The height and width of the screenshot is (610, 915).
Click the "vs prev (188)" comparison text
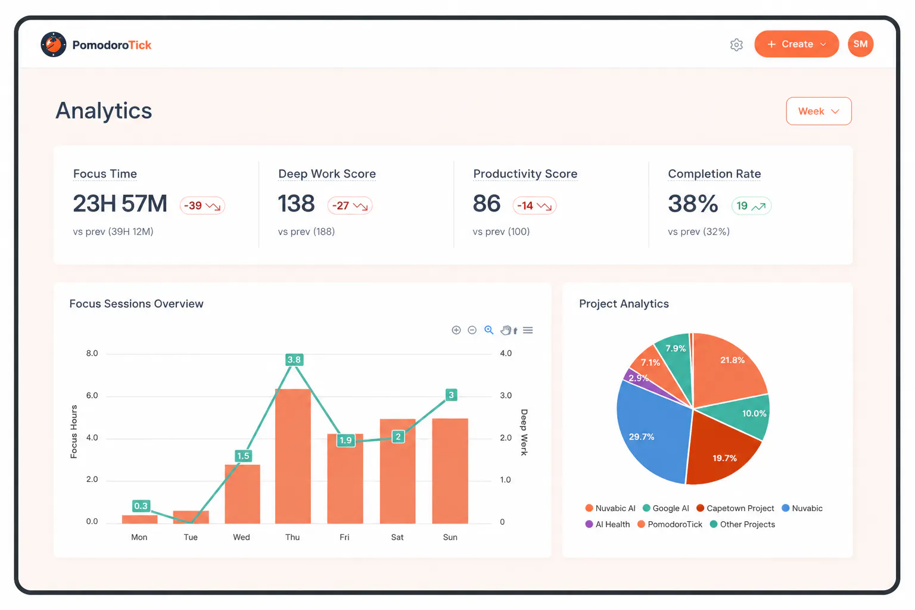click(x=306, y=232)
